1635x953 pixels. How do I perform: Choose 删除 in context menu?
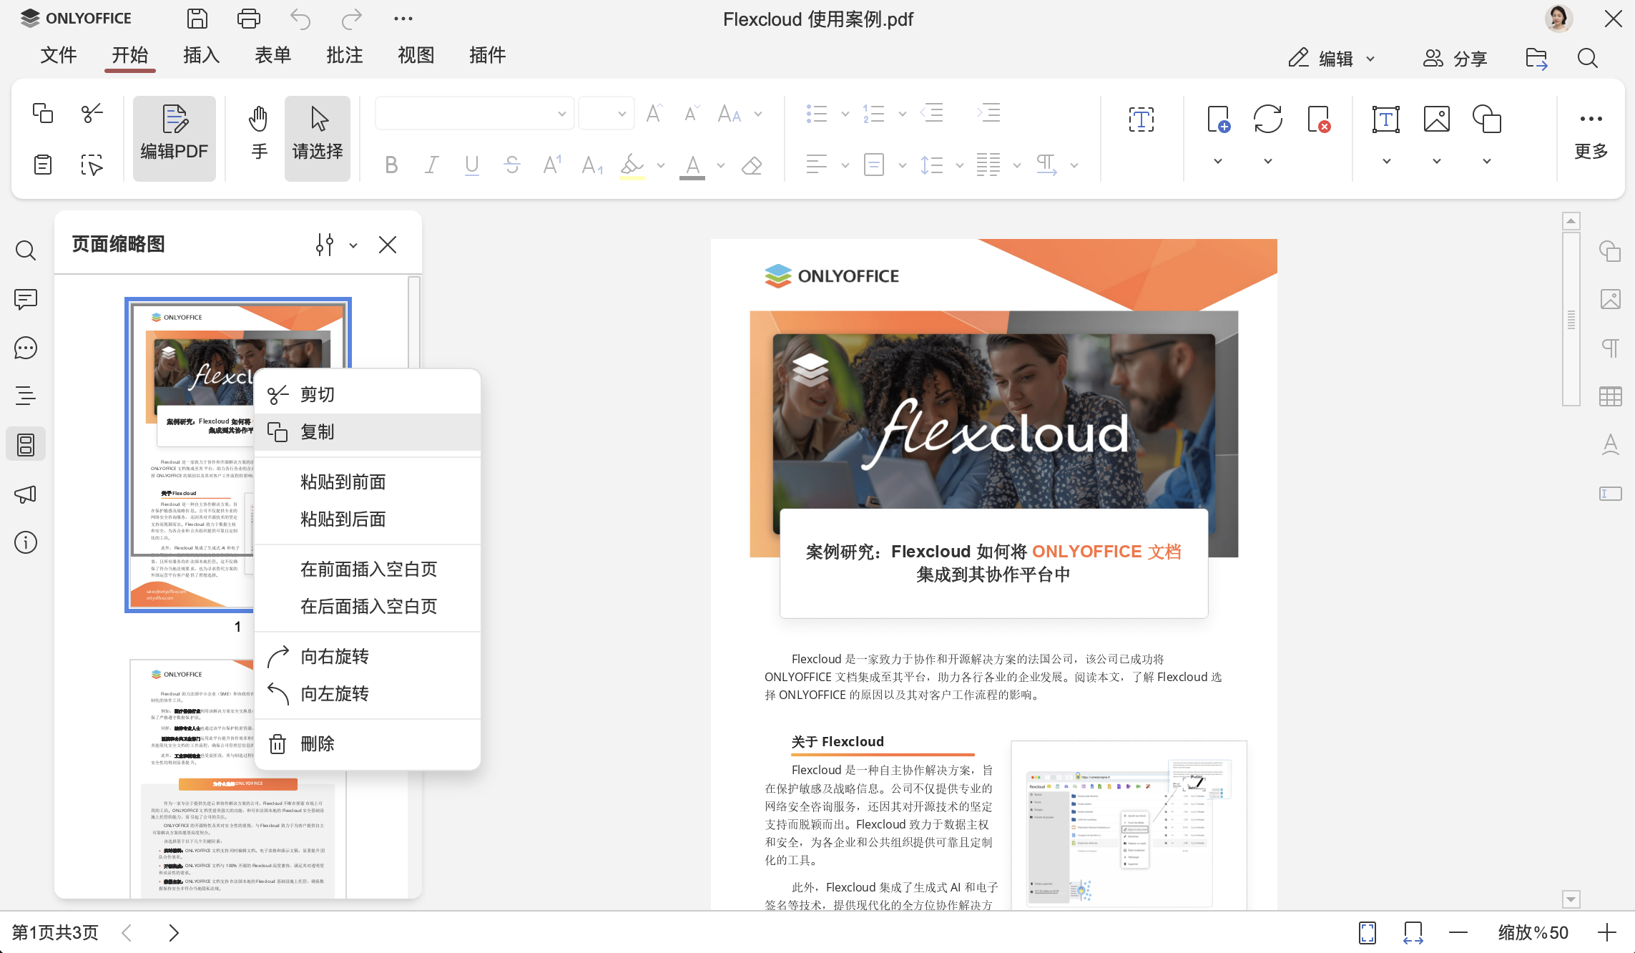[368, 744]
